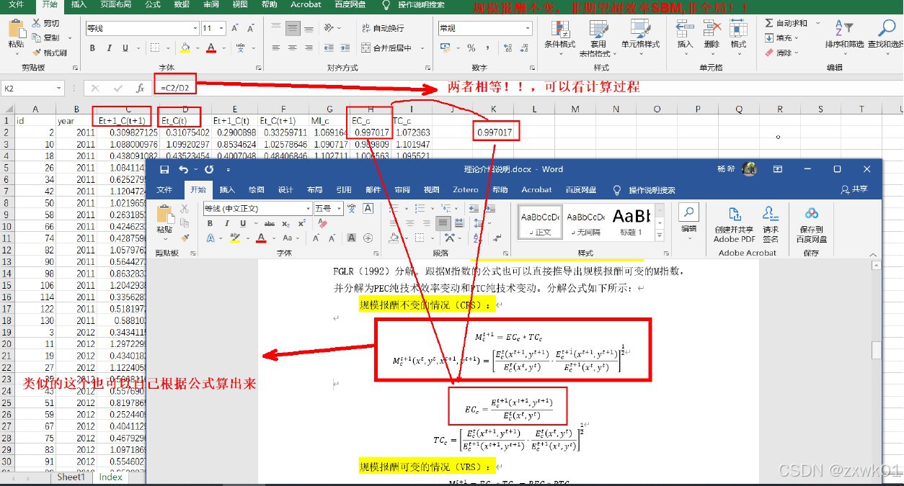Click Excel's increase decimal icon
Screen dimensions: 904x486
[507, 48]
